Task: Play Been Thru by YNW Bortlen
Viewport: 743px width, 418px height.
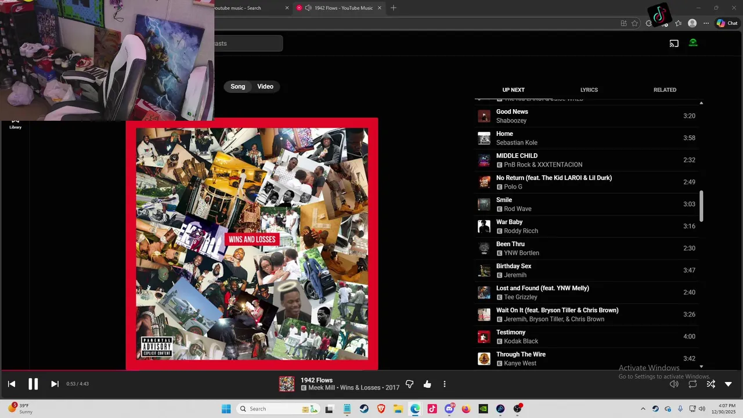Action: tap(586, 248)
